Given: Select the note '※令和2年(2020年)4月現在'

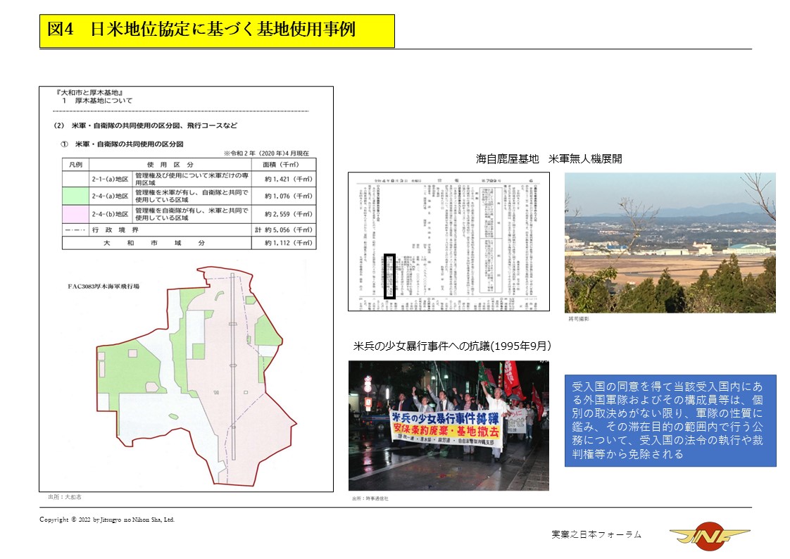Looking at the screenshot, I should (267, 153).
